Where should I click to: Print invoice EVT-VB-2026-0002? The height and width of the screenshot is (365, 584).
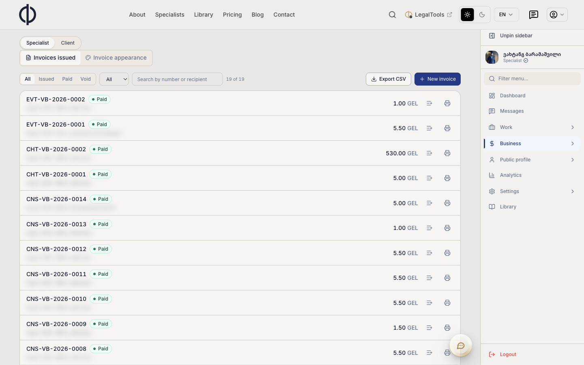tap(447, 103)
